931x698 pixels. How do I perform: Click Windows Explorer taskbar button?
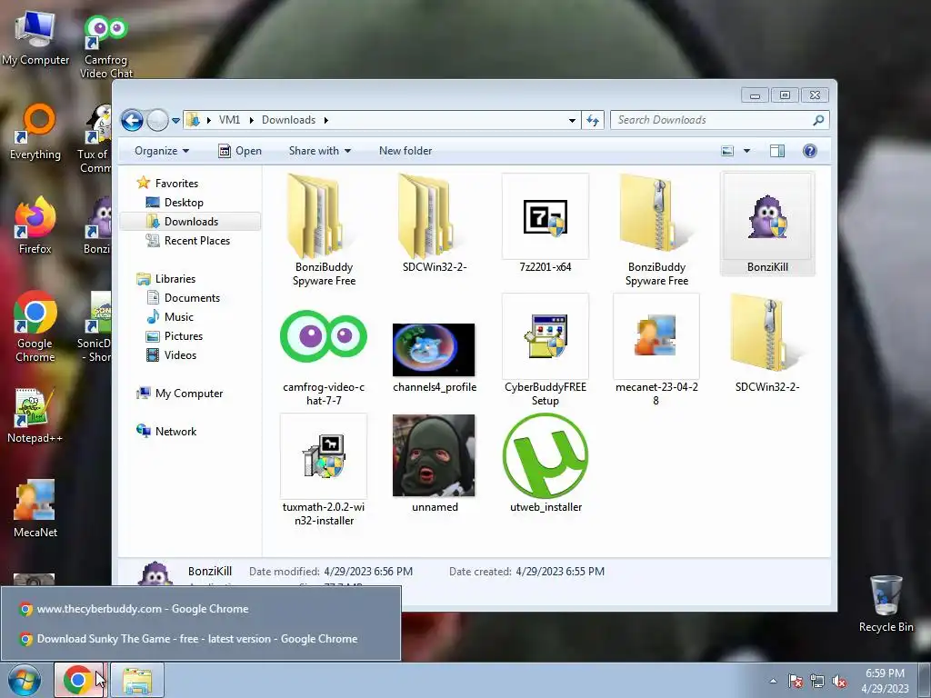(x=136, y=680)
